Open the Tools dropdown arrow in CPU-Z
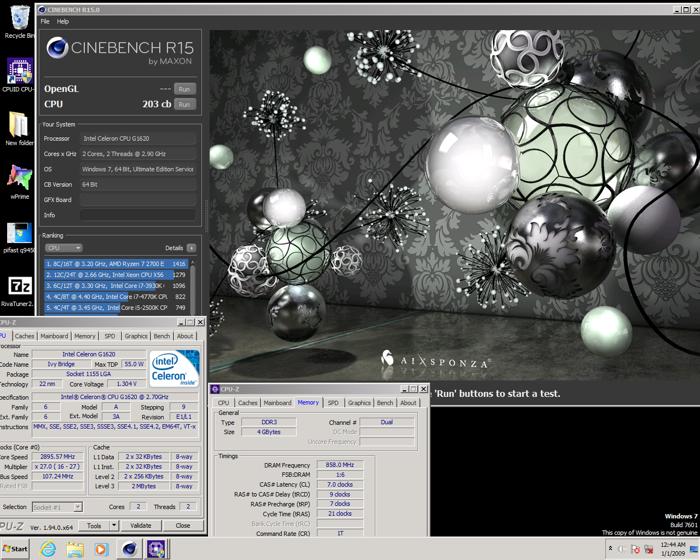 [114, 526]
